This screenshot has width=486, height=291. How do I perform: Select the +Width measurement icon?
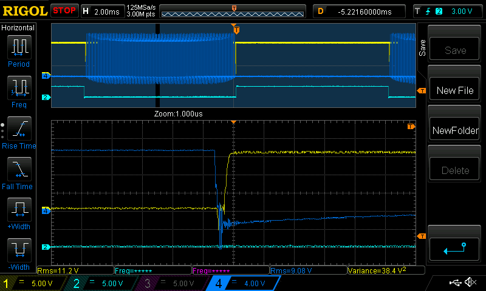[18, 210]
